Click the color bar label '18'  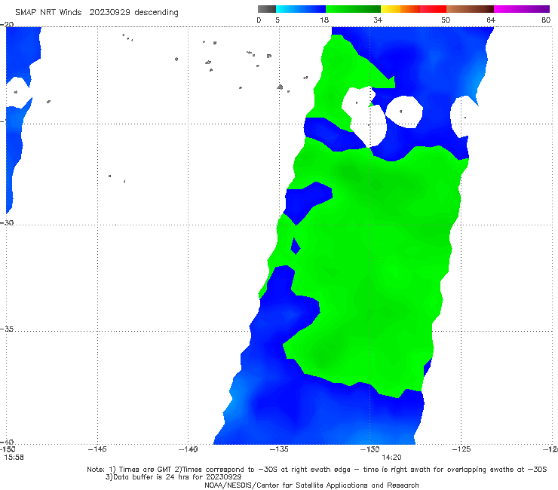[324, 20]
